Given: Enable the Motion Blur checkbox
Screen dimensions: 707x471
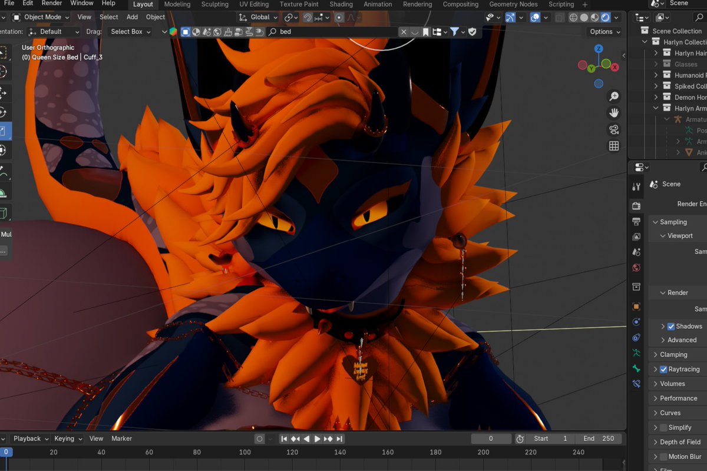Looking at the screenshot, I should (x=663, y=457).
